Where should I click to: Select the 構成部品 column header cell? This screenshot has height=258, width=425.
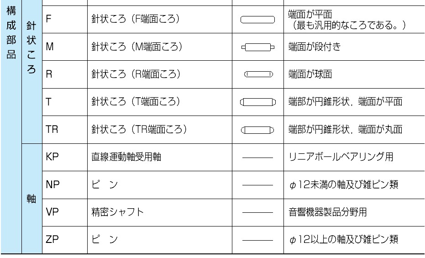[x=11, y=126]
